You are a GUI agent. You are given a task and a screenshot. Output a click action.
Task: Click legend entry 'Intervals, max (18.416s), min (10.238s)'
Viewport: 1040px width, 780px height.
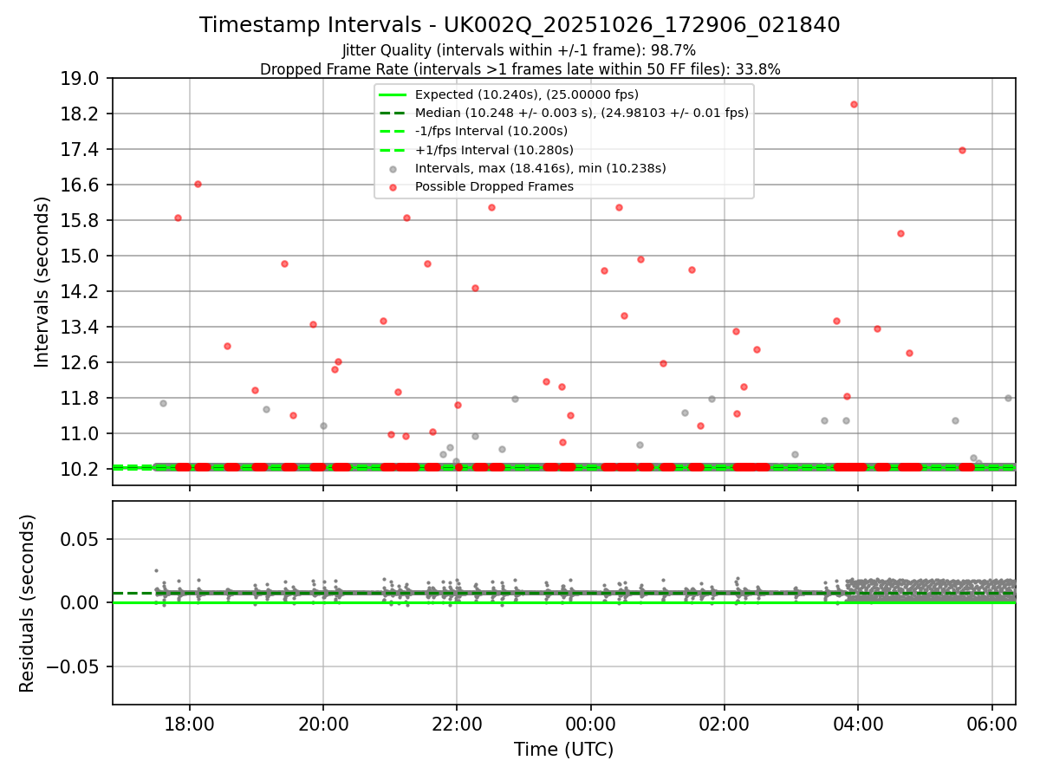(x=541, y=168)
